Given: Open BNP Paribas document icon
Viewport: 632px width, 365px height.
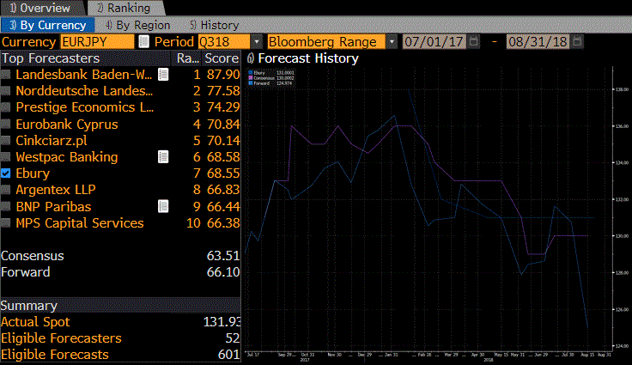Looking at the screenshot, I should 163,206.
